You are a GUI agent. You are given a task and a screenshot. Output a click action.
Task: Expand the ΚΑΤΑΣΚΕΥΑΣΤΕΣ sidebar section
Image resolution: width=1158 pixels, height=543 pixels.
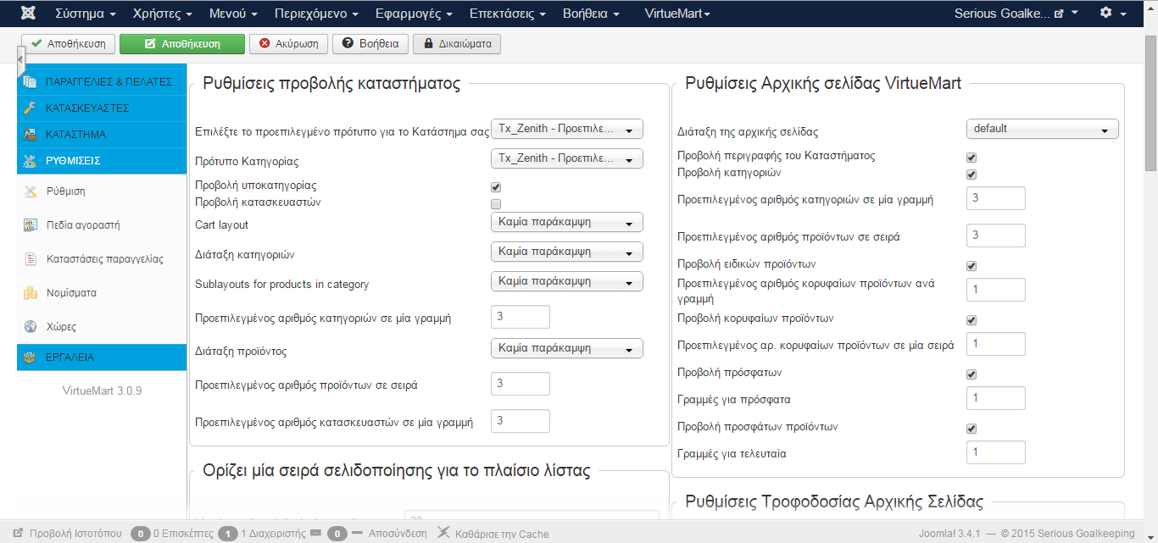[x=102, y=108]
